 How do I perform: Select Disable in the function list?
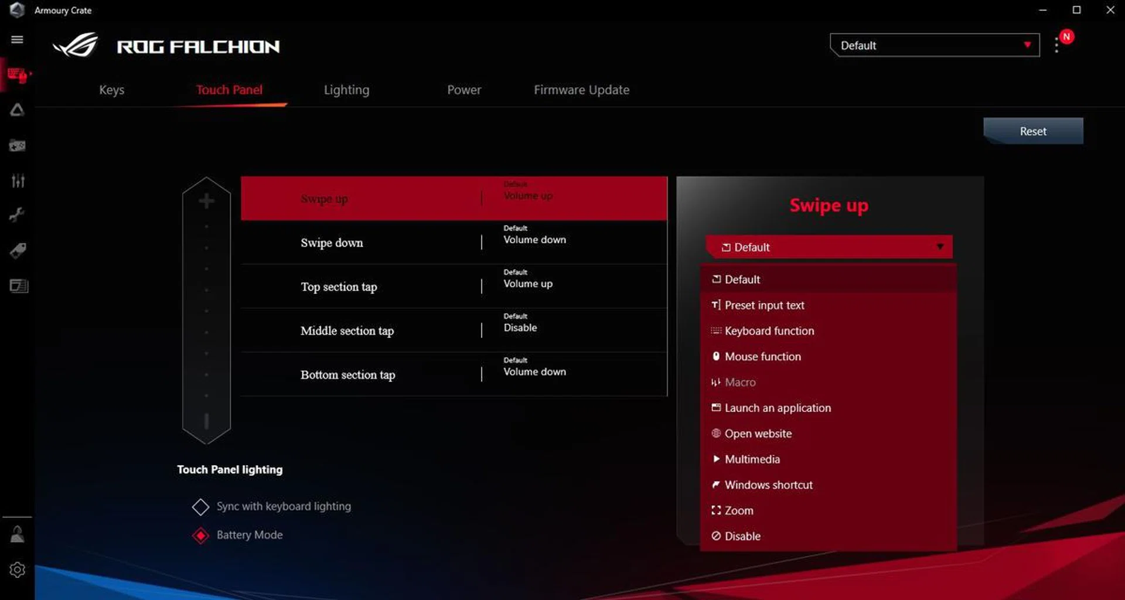point(742,536)
